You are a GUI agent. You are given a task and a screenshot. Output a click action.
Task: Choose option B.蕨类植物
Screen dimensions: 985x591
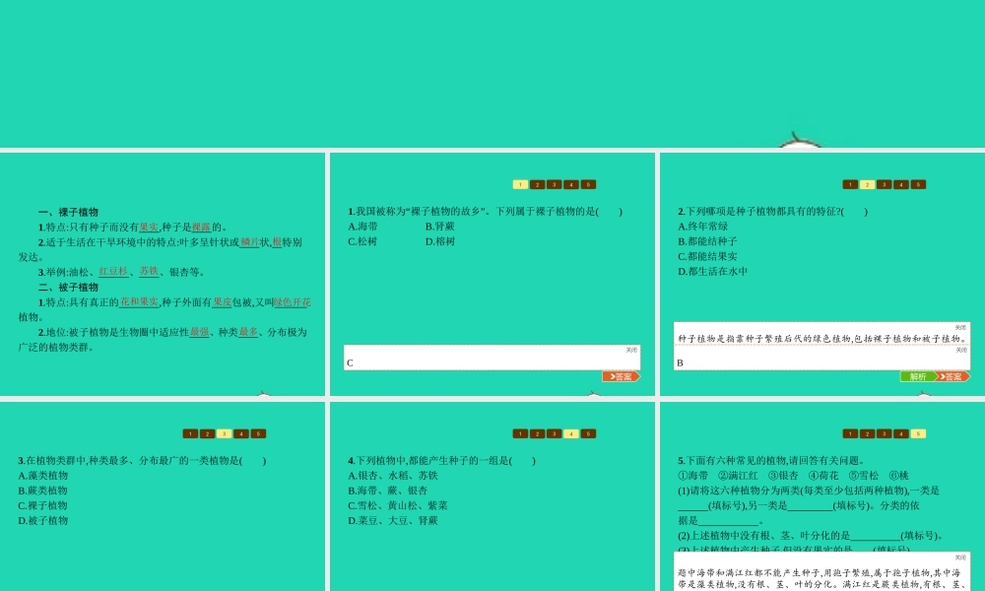tap(42, 492)
